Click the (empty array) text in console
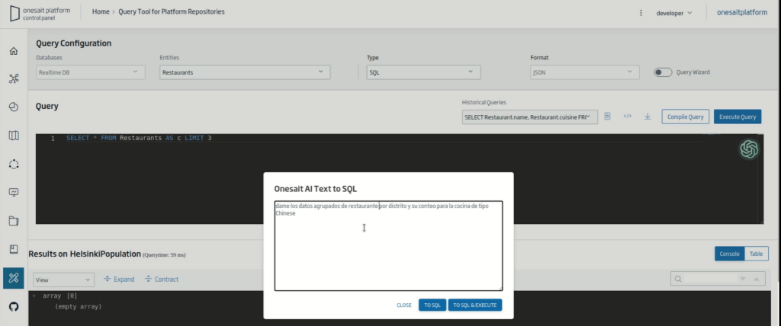Screen dimensions: 781x326 (x=79, y=307)
